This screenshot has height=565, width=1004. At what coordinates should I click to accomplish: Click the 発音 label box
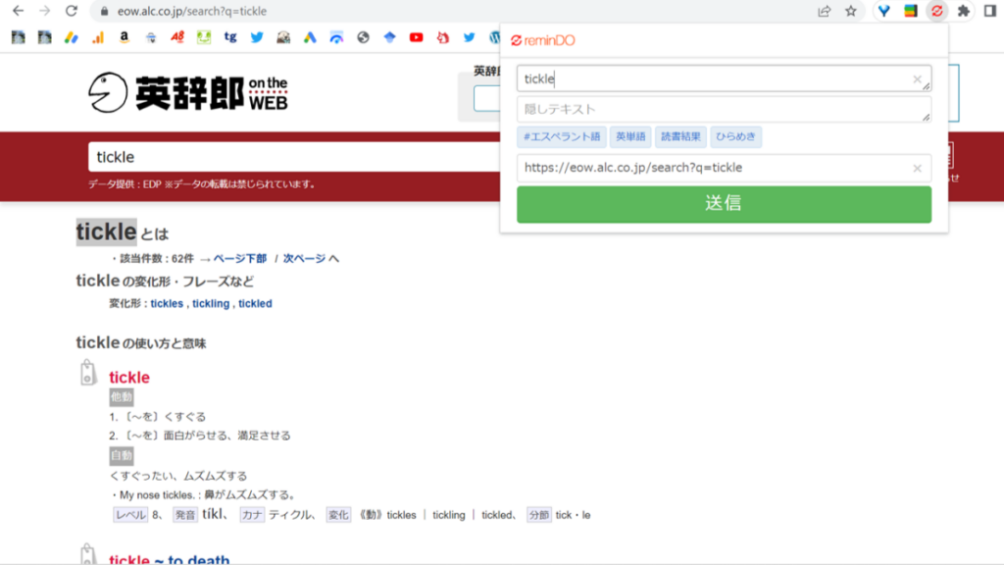(x=185, y=515)
